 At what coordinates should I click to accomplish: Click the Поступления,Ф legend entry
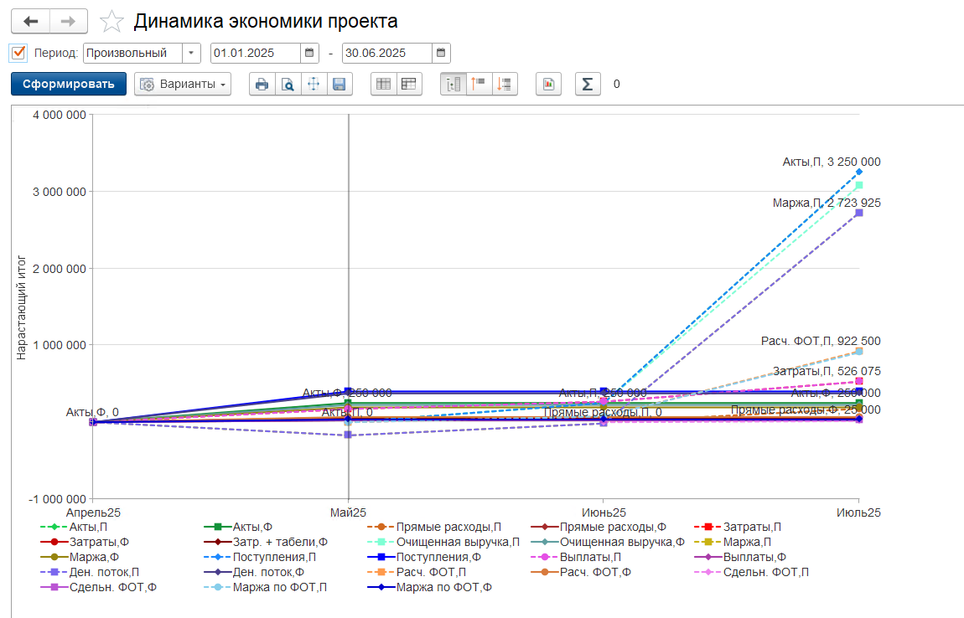click(424, 557)
